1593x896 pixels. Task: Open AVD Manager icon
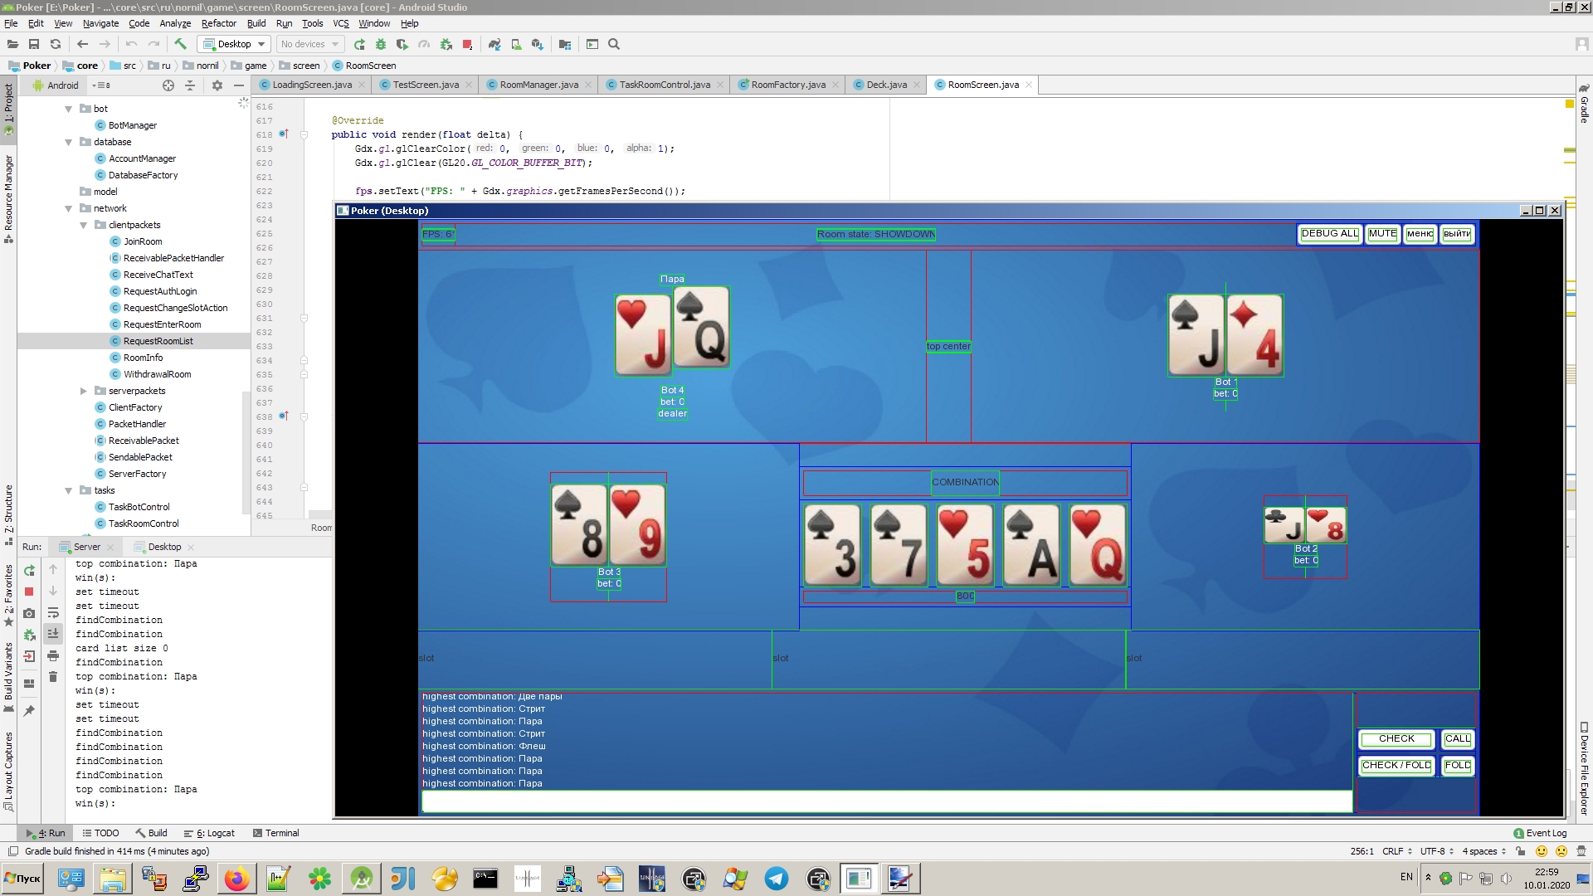[516, 44]
